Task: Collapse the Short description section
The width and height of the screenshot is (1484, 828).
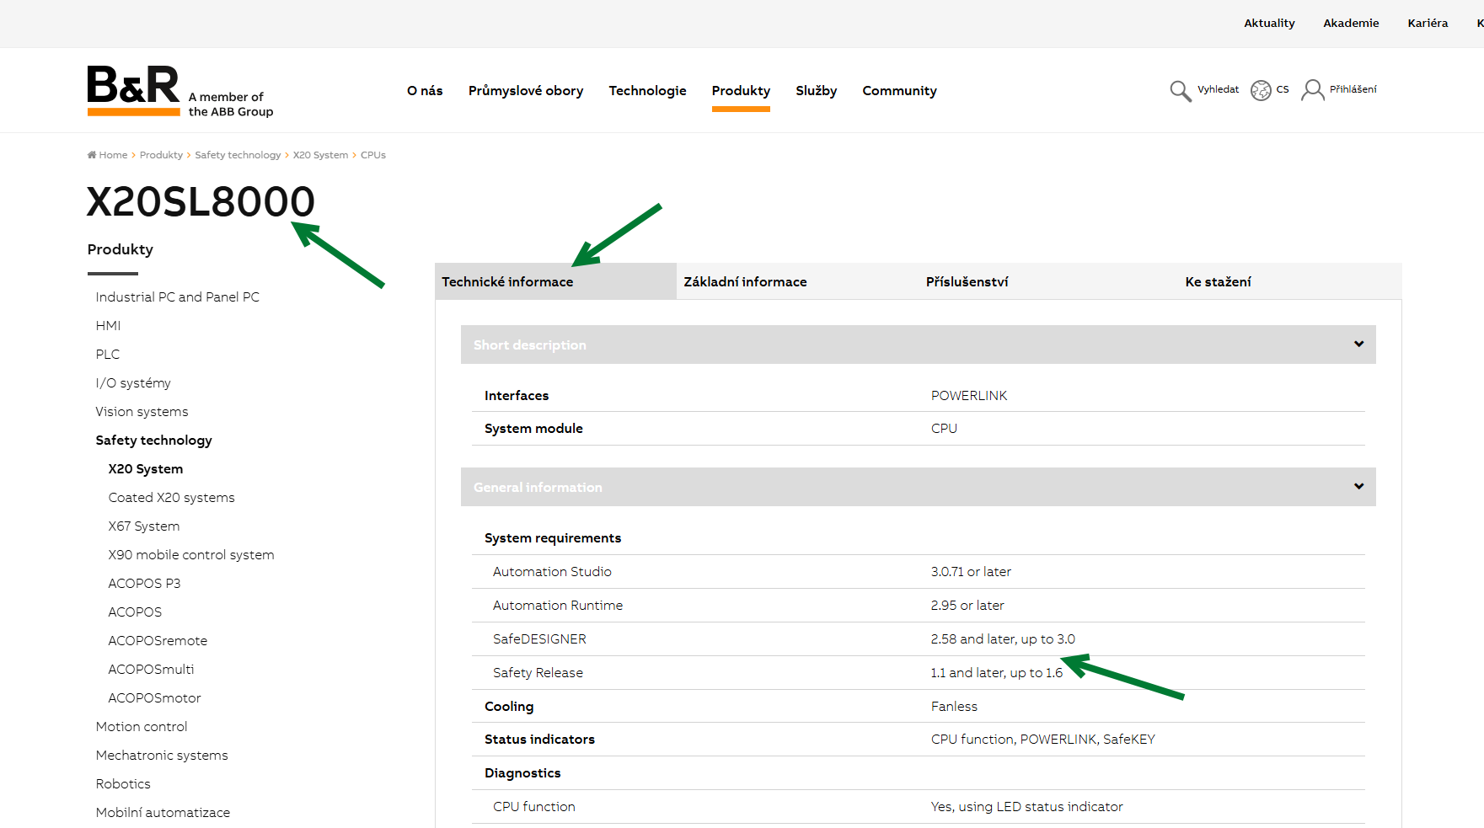Action: tap(1358, 345)
